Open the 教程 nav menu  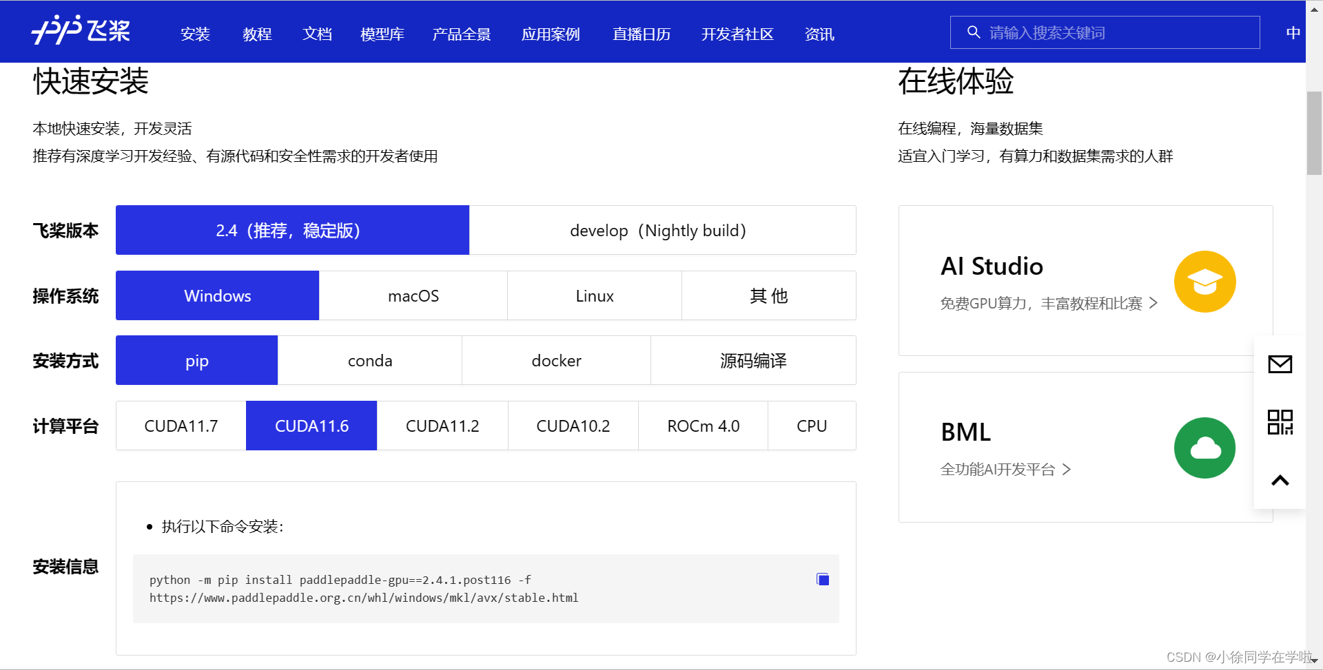point(257,34)
